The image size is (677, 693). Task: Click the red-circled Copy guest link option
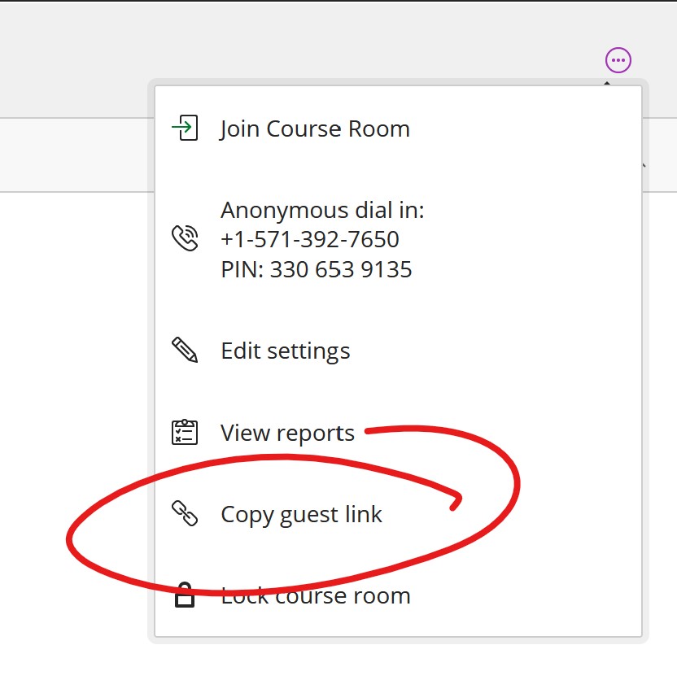302,514
